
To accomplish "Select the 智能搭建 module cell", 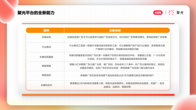I will click(x=46, y=66).
